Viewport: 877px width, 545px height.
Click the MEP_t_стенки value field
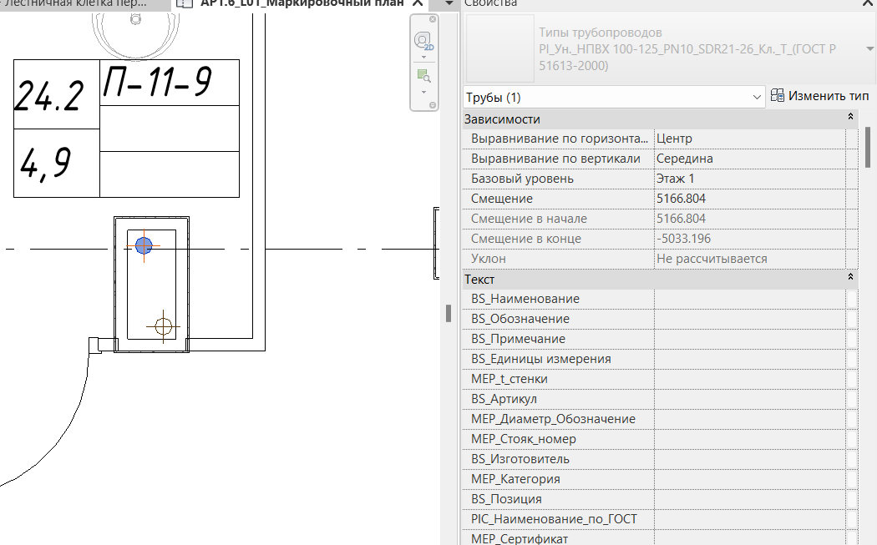click(x=749, y=379)
